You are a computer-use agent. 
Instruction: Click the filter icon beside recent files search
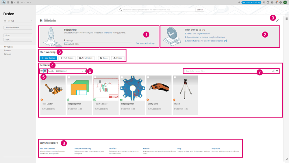pyautogui.click(x=277, y=71)
